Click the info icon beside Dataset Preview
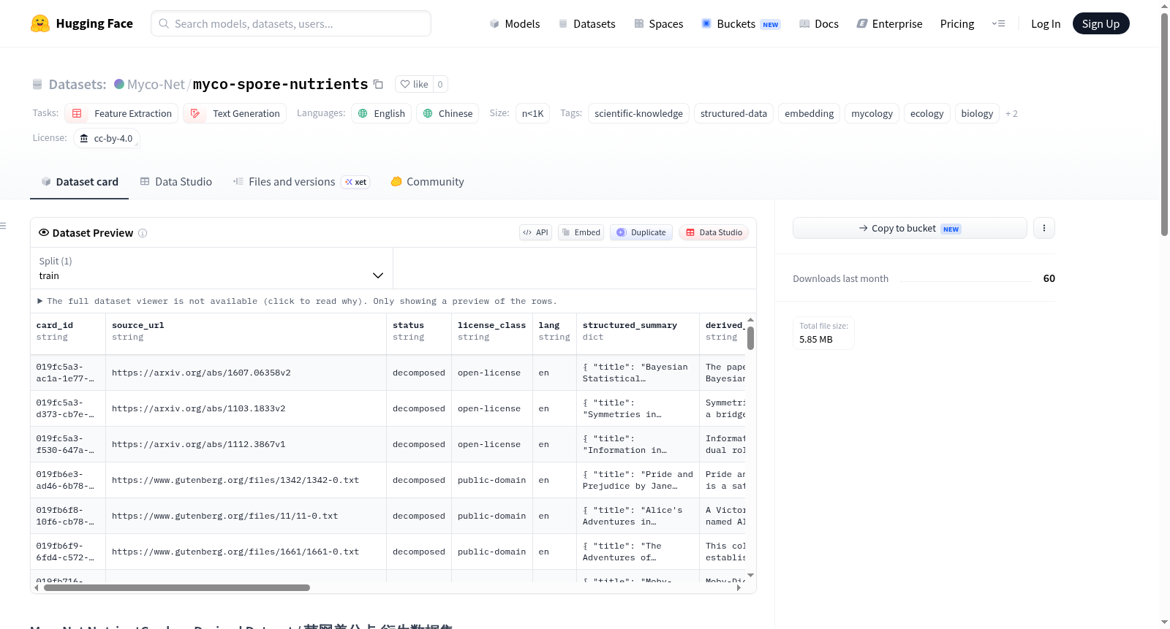The height and width of the screenshot is (629, 1170). click(143, 233)
